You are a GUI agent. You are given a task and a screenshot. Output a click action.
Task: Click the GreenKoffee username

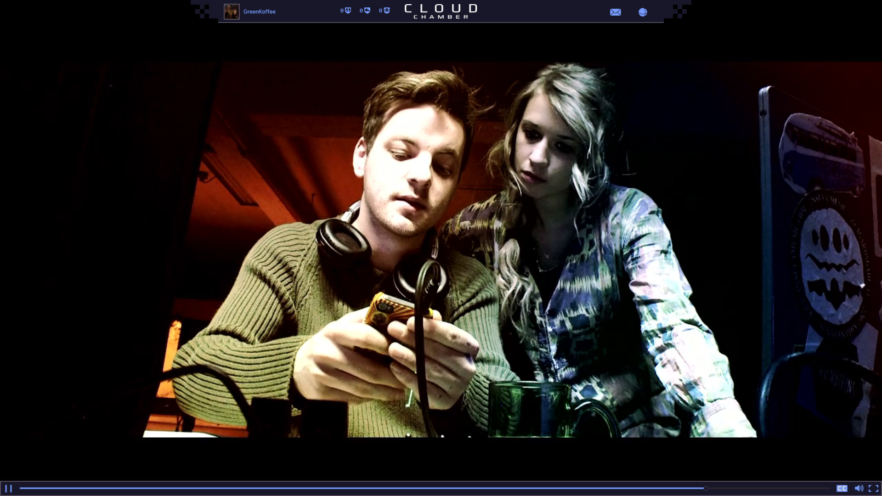click(260, 11)
